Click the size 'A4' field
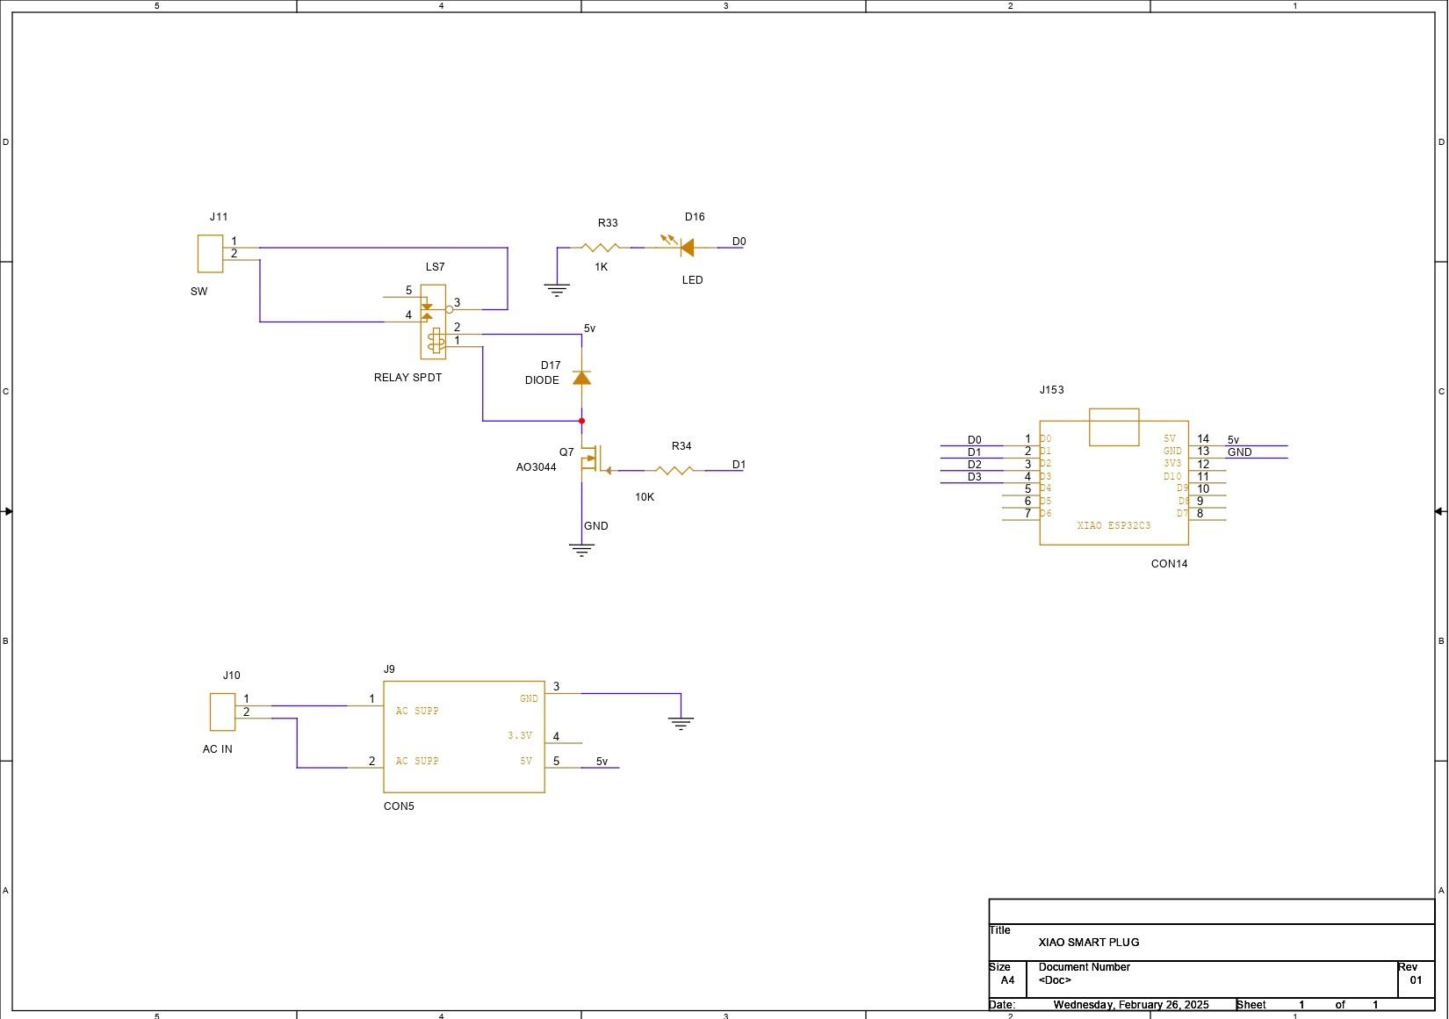Image resolution: width=1449 pixels, height=1019 pixels. point(1007,979)
